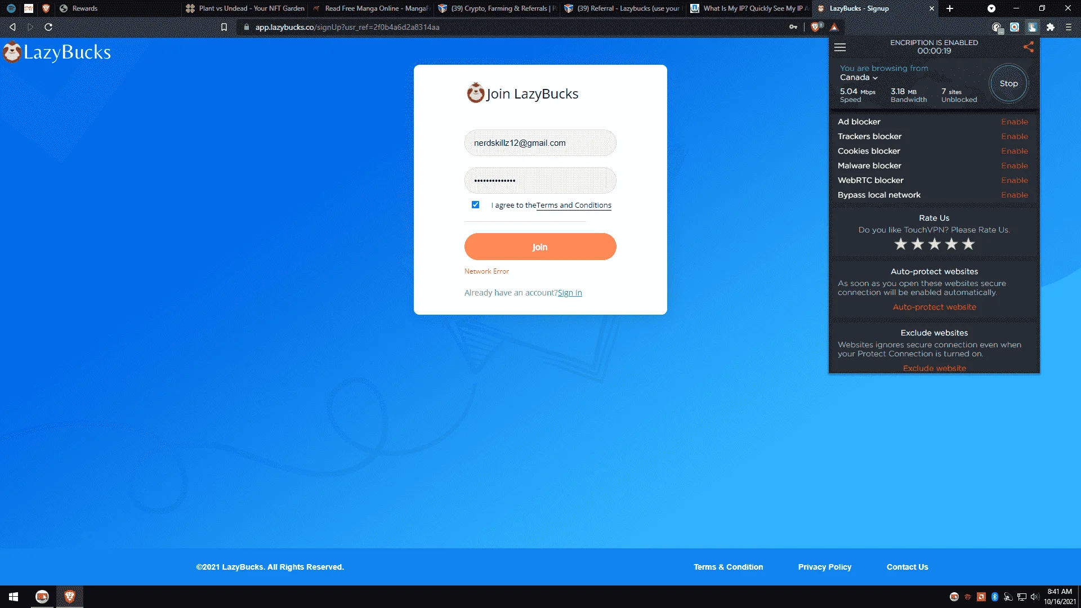1081x608 pixels.
Task: Switch to What Is My IP tab
Action: pos(749,8)
